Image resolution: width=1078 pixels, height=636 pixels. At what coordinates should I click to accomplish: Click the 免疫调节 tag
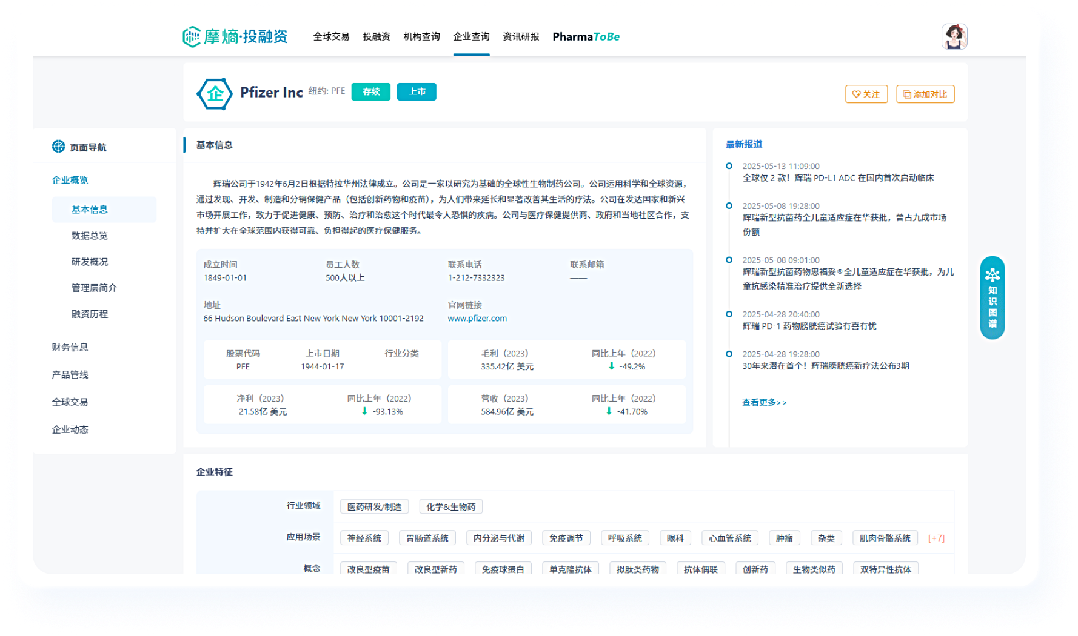pyautogui.click(x=566, y=538)
